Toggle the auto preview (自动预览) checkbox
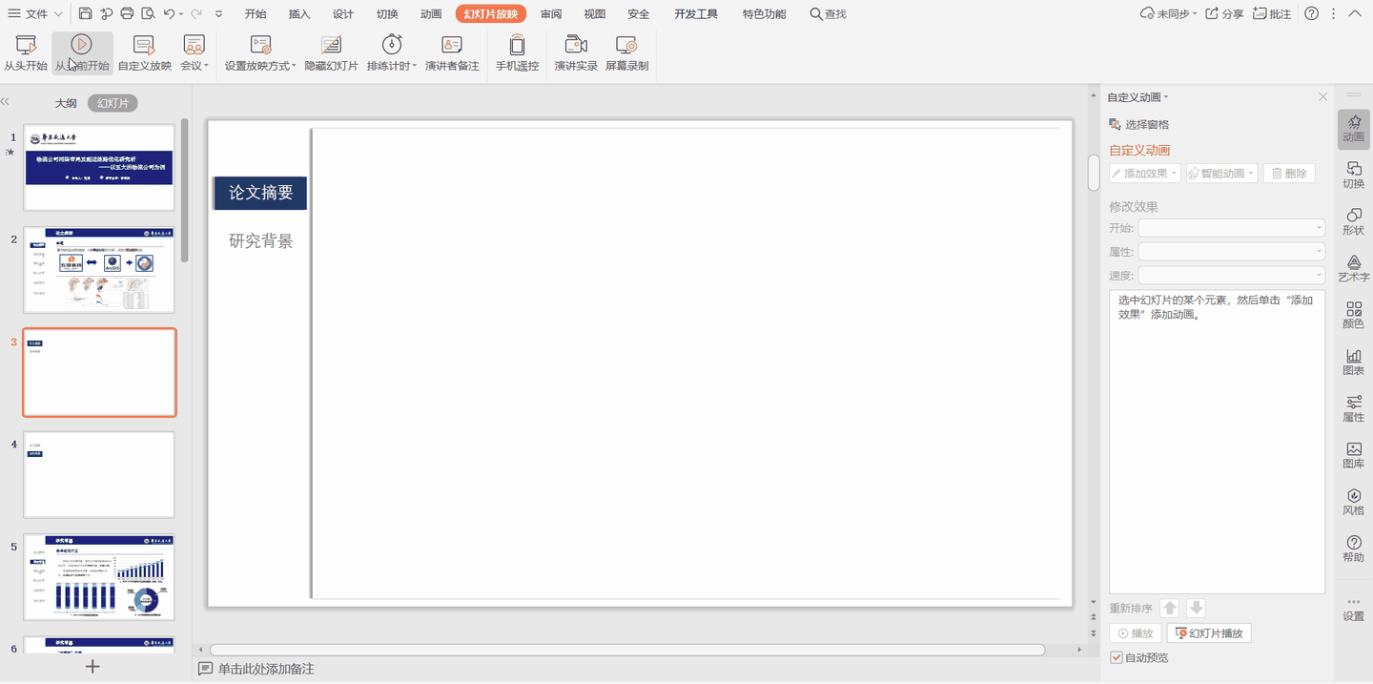This screenshot has width=1373, height=684. [x=1117, y=657]
